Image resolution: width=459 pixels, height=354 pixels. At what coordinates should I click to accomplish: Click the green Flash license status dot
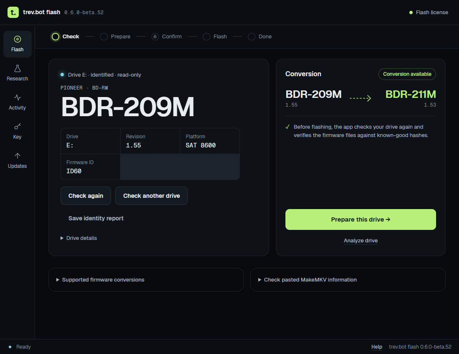(411, 12)
